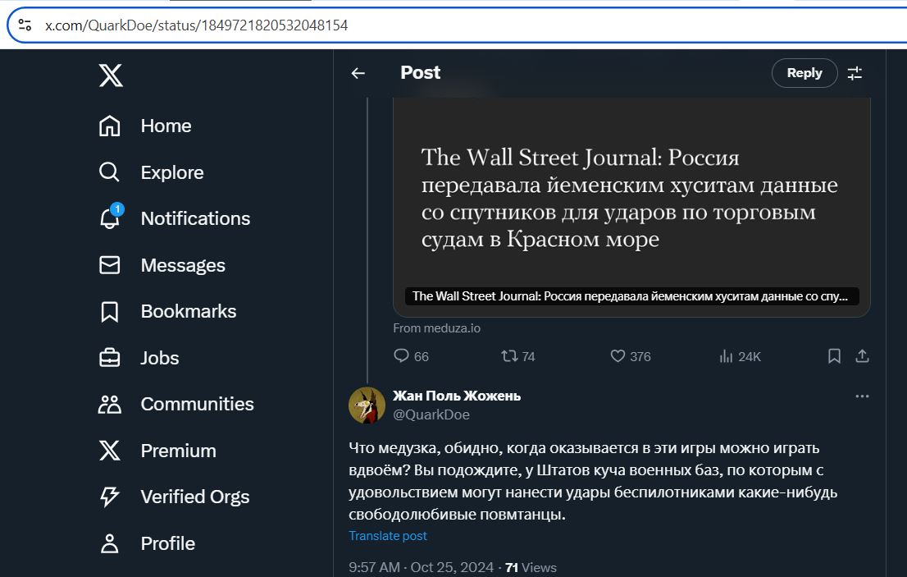
Task: Go back with the Post arrow
Action: 358,73
